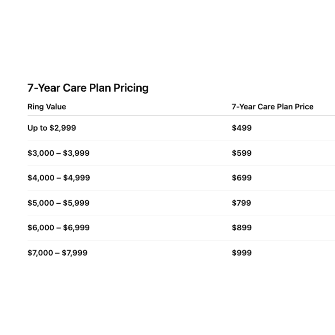Click the $3,000 lower ring value

click(x=41, y=153)
